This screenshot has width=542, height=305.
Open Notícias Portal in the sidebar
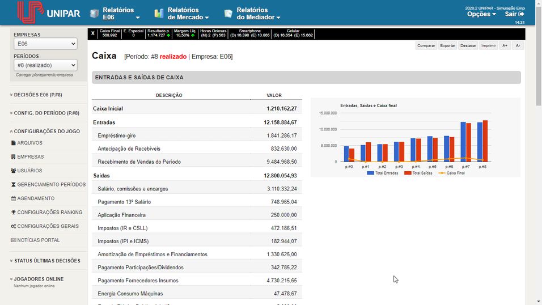38,240
